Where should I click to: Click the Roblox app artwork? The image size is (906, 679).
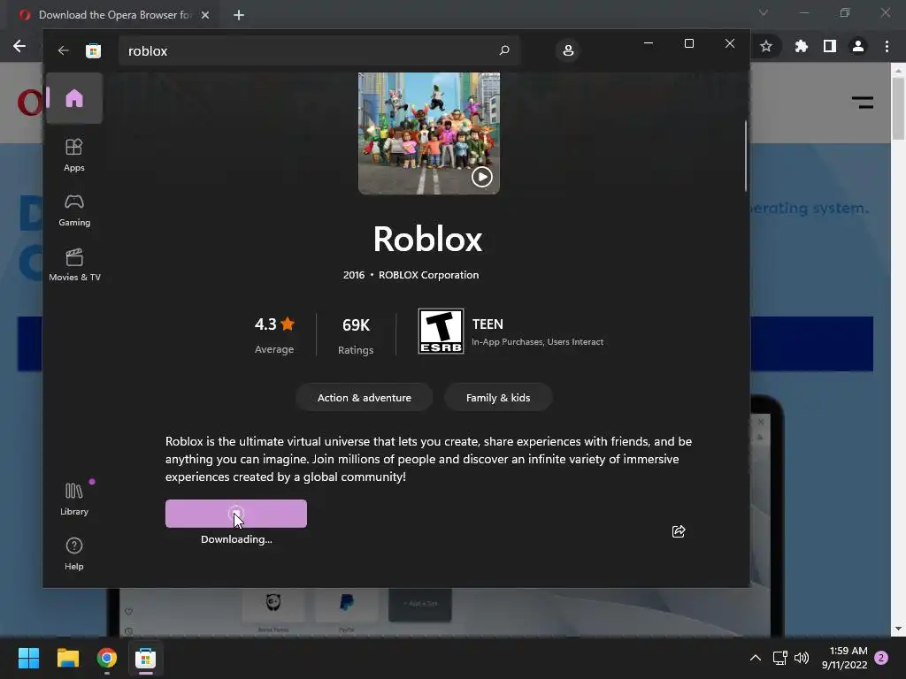pyautogui.click(x=429, y=134)
